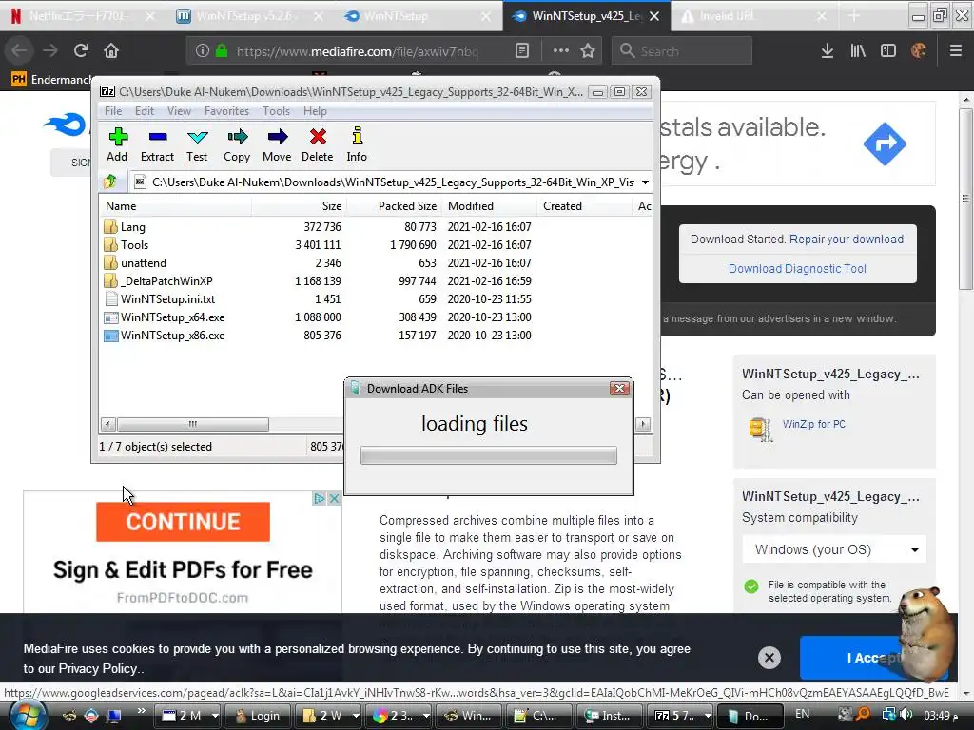The width and height of the screenshot is (974, 730).
Task: Open Windows (your OS) compatibility dropdown
Action: click(x=834, y=549)
